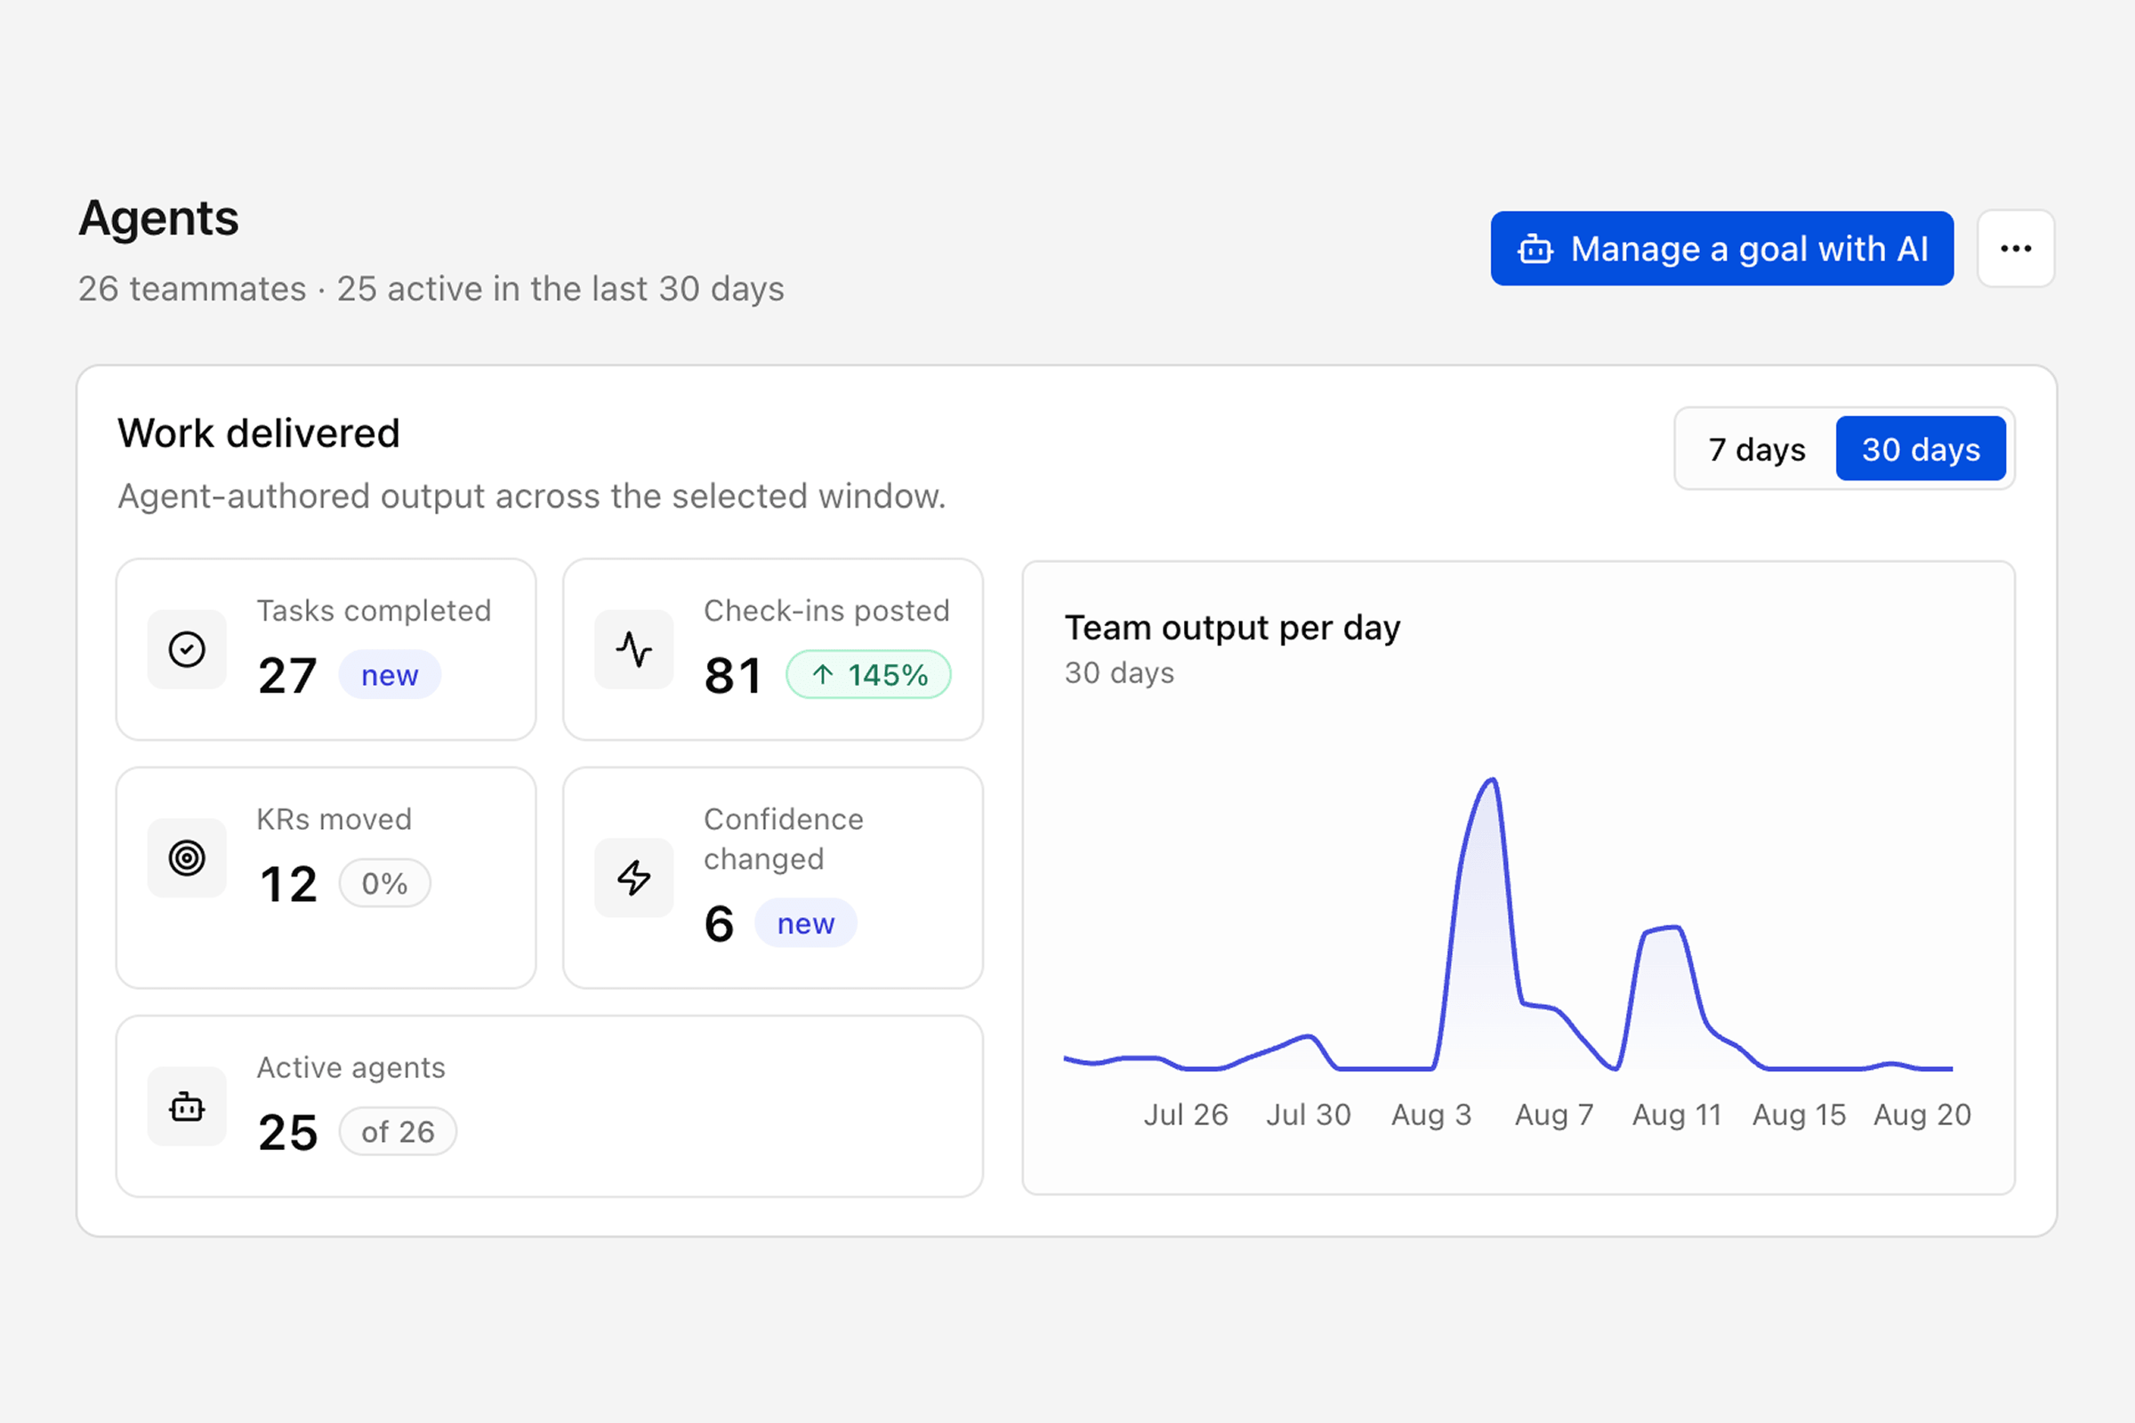Click the Jul 30 axis label
The image size is (2135, 1423).
point(1308,1114)
